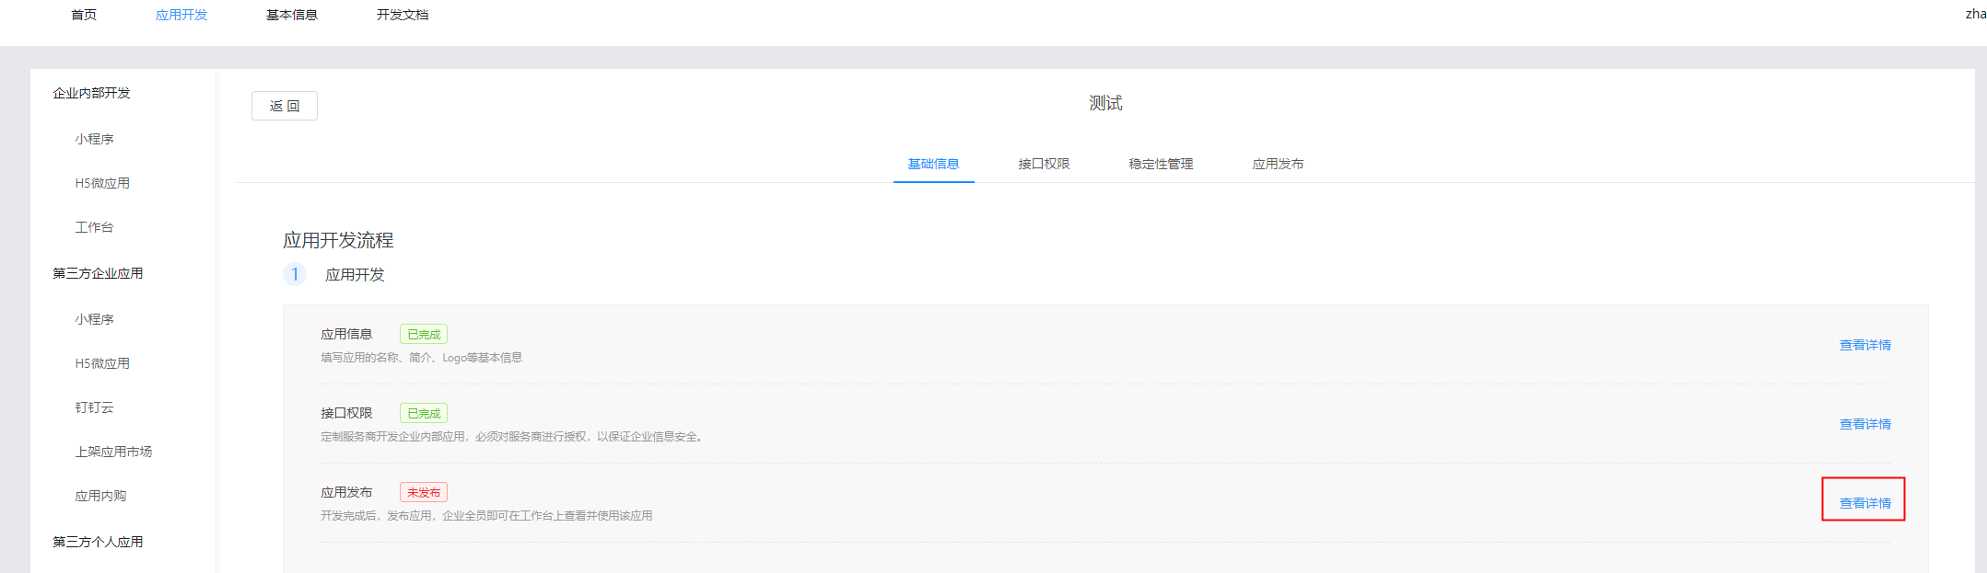Open 开发文档 in top navigation

click(403, 15)
